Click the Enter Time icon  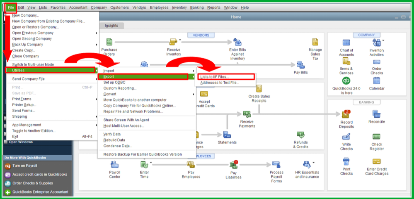tap(144, 165)
